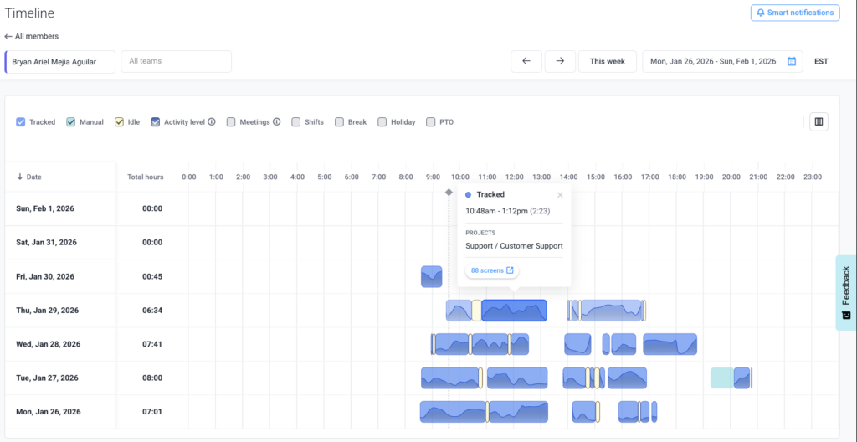Disable the Manual time checkbox

(71, 122)
